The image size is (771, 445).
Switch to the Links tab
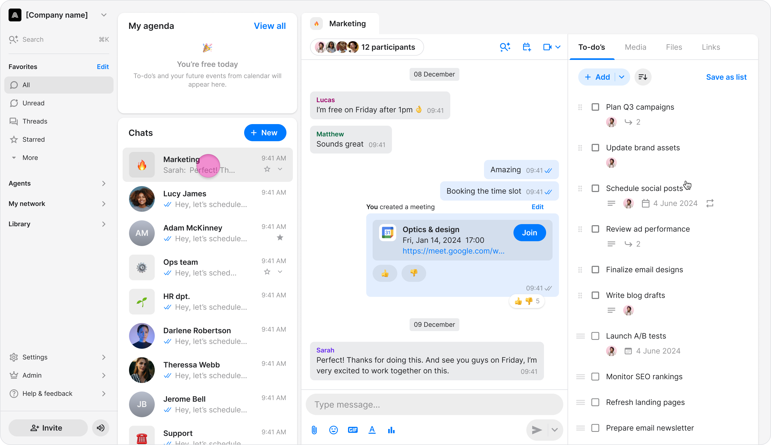click(x=711, y=47)
